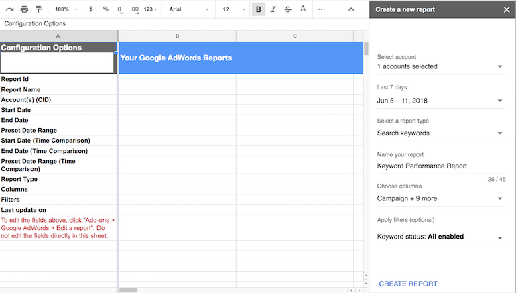The height and width of the screenshot is (293, 516).
Task: Format as percent icon
Action: 106,9
